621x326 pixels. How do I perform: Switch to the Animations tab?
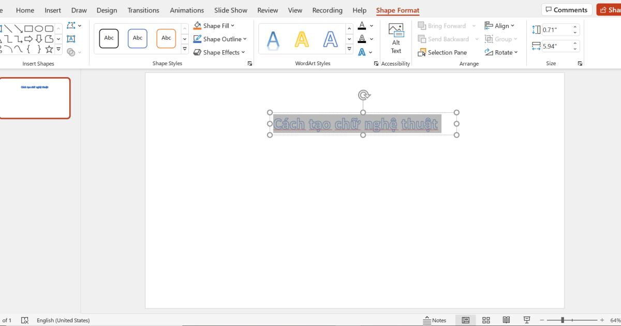coord(187,10)
